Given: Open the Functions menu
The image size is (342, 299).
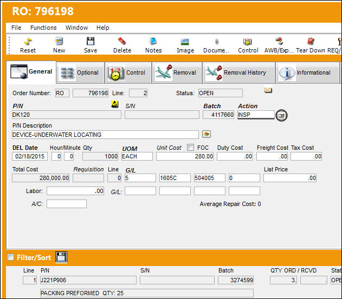Looking at the screenshot, I should coord(43,28).
